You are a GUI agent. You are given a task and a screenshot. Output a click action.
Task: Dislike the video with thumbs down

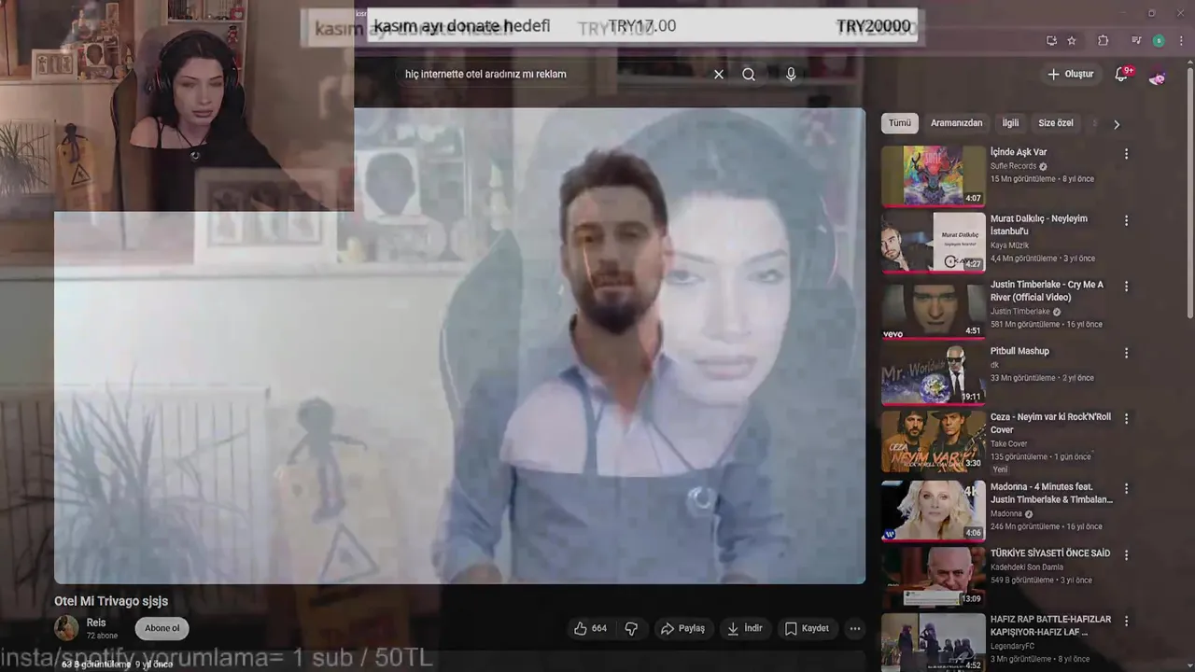point(631,628)
